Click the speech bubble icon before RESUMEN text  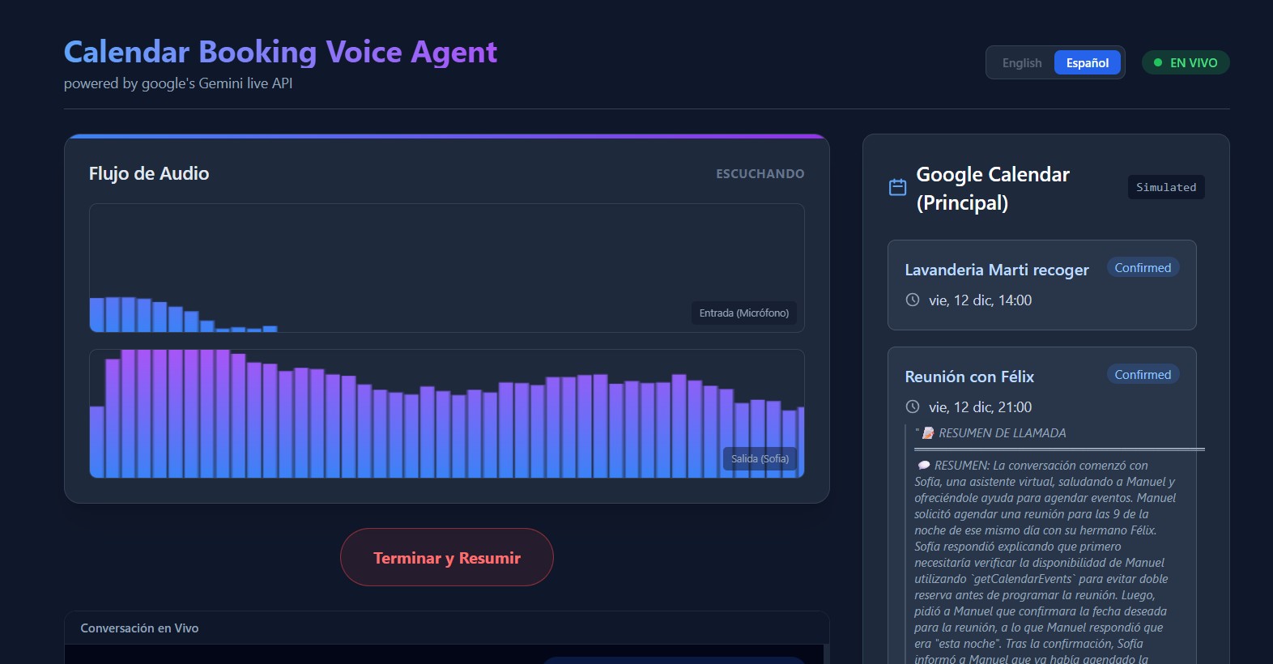tap(923, 465)
